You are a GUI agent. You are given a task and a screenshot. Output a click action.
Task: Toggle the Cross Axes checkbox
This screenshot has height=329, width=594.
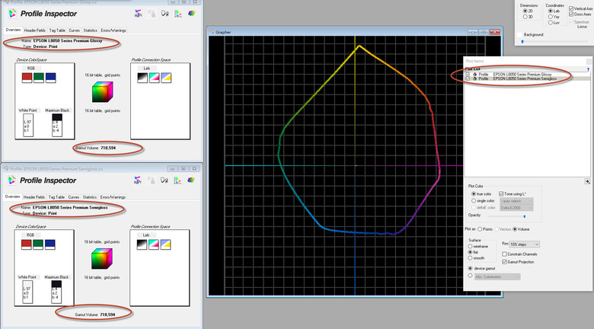[x=571, y=14]
